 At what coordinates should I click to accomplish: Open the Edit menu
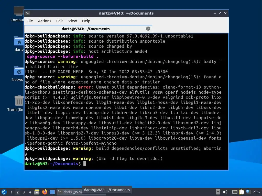(x=60, y=21)
